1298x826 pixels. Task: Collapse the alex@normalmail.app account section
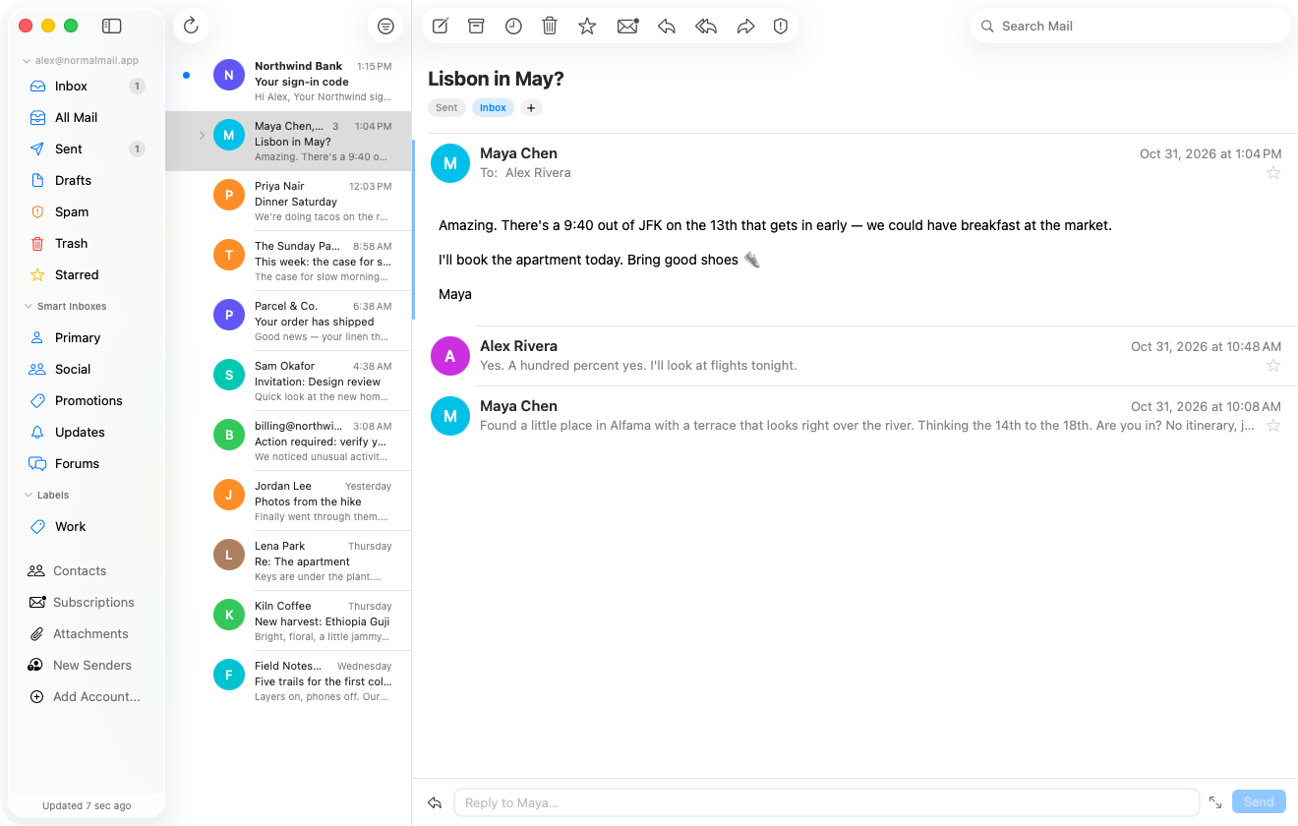click(28, 60)
